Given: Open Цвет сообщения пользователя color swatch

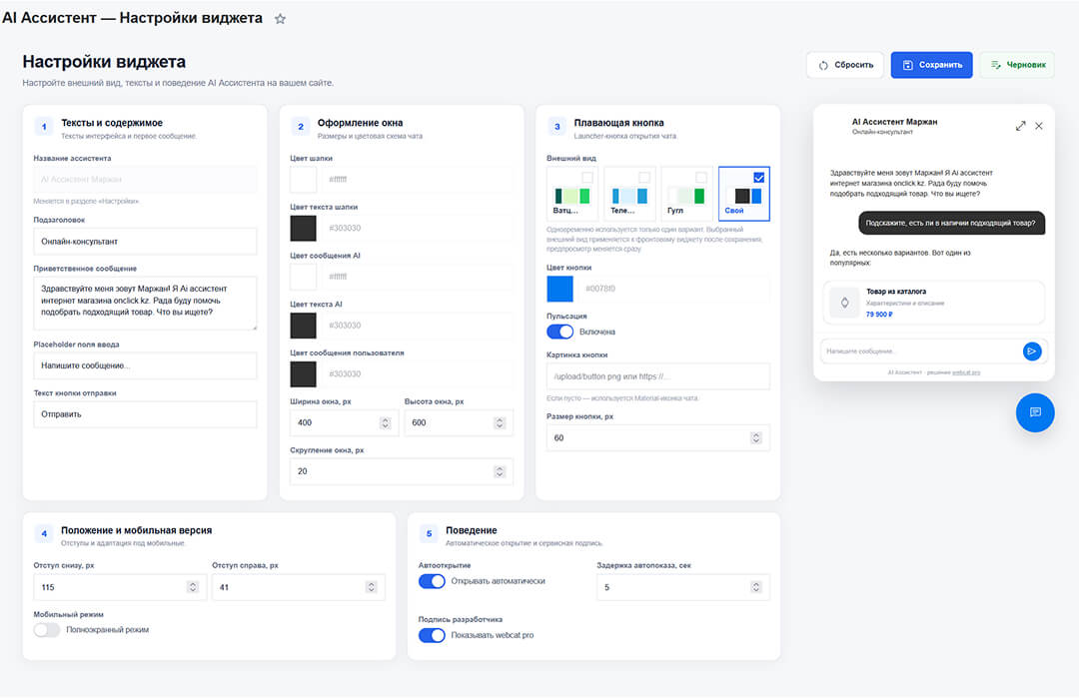Looking at the screenshot, I should click(x=303, y=374).
